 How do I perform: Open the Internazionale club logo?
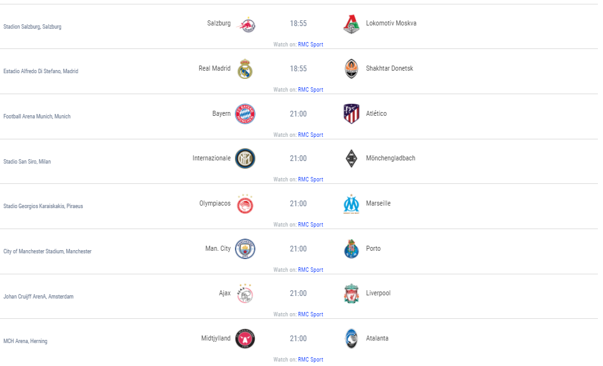pos(245,158)
